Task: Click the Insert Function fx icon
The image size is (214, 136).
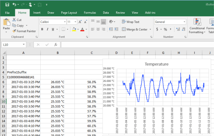Action: (x=56, y=45)
